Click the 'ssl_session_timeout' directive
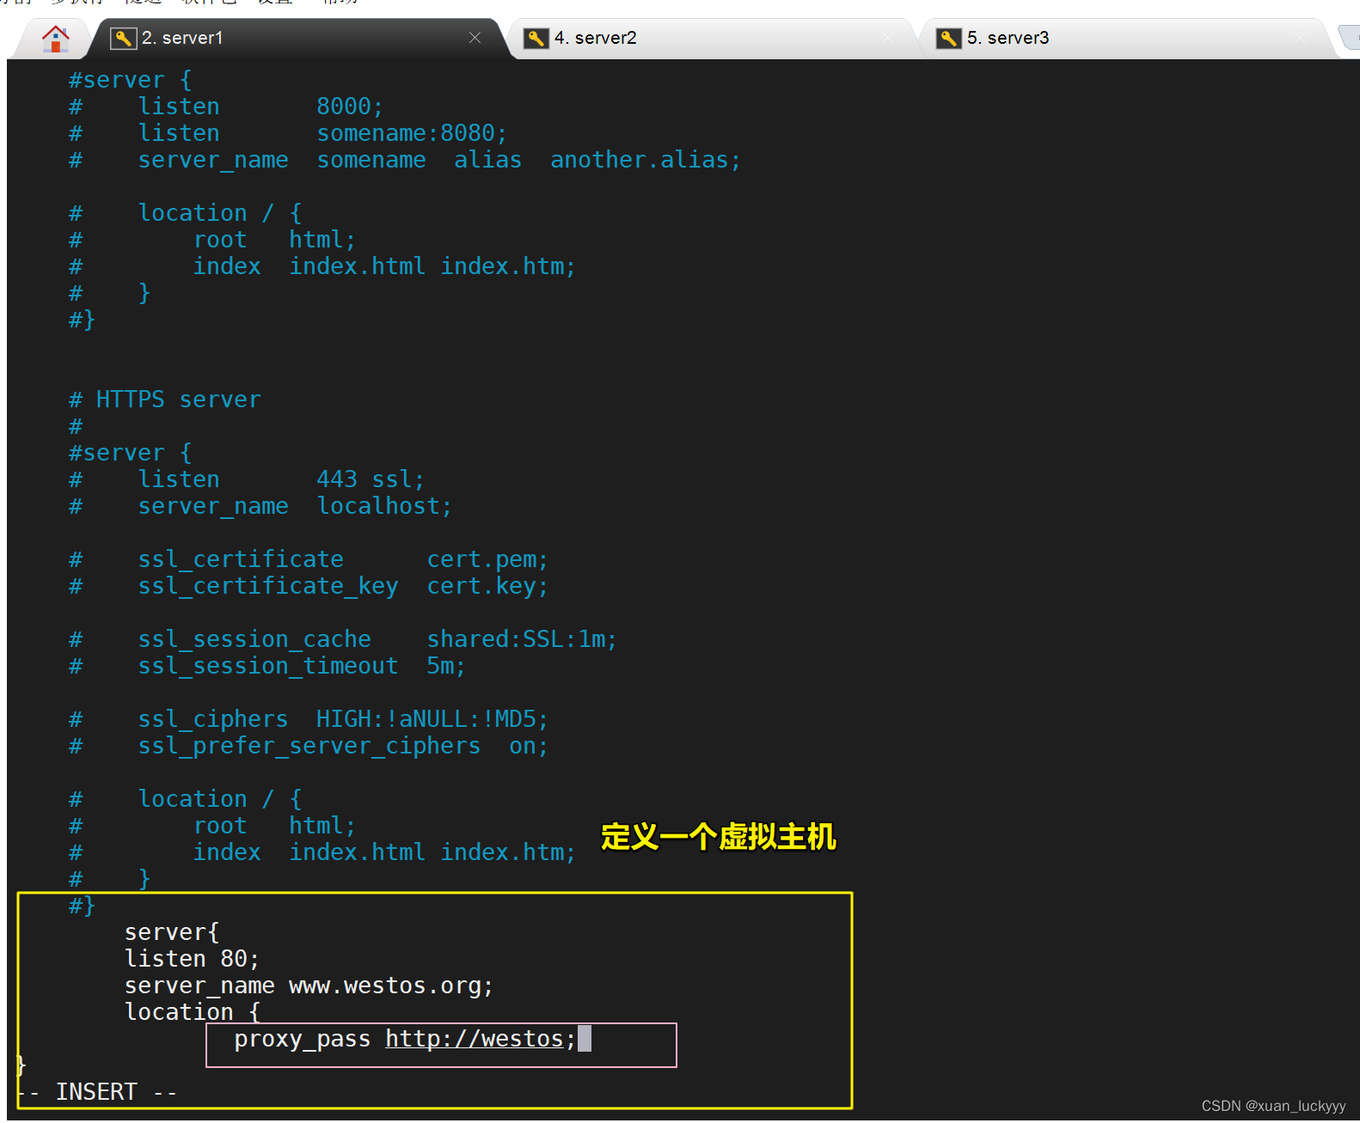The width and height of the screenshot is (1360, 1123). pos(268,666)
